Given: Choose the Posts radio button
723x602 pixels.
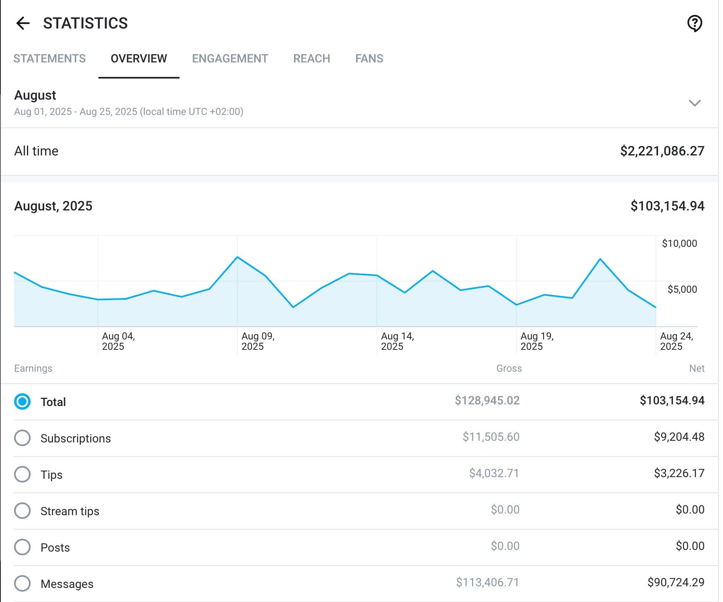Looking at the screenshot, I should point(22,547).
